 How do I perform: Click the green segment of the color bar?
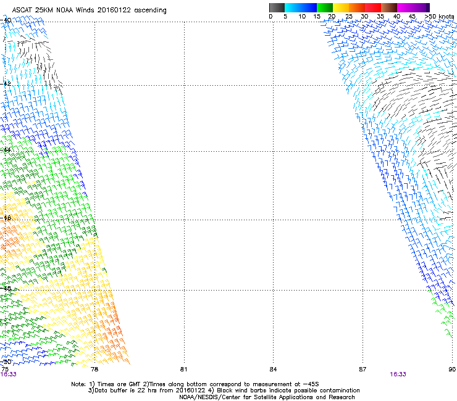(325, 7)
